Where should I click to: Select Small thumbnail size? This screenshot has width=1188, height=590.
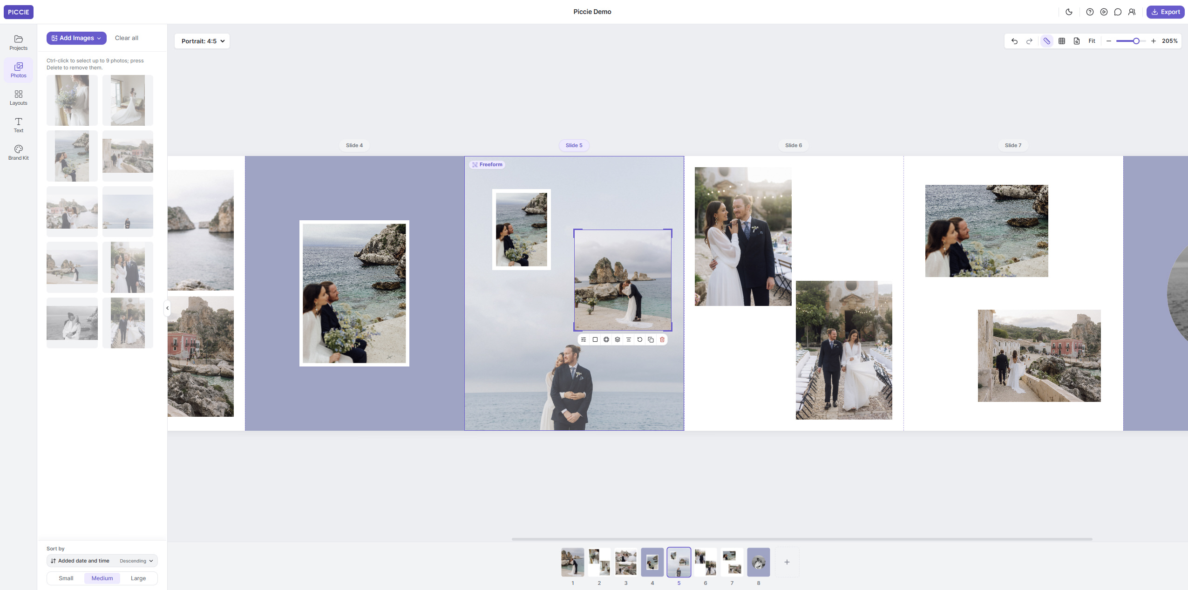tap(66, 578)
